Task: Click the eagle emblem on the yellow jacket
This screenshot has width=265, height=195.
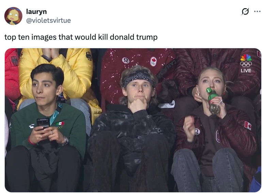Action: 89,56
